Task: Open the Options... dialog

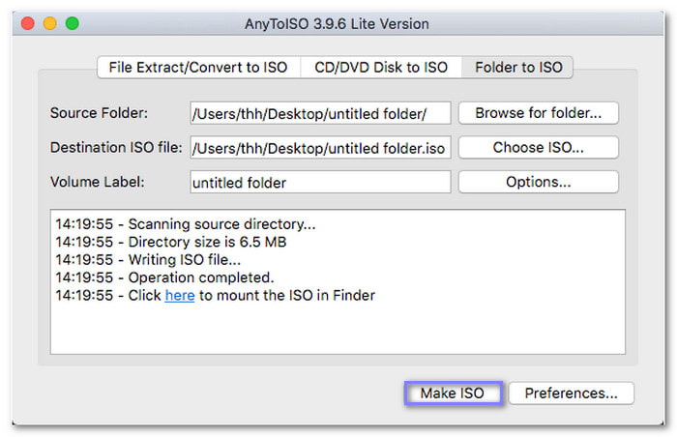Action: point(539,182)
